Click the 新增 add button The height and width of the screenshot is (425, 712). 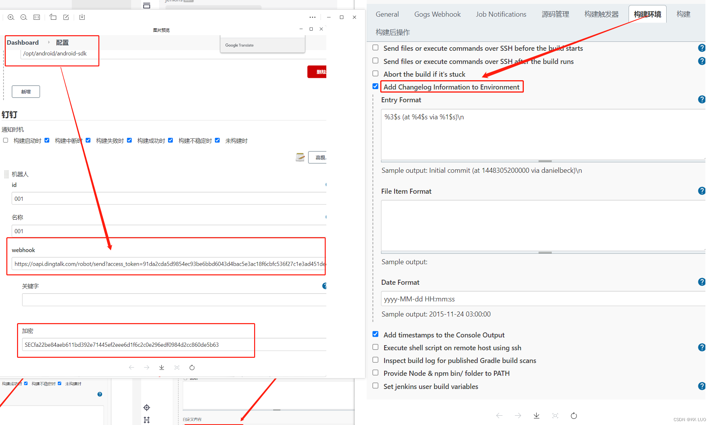pyautogui.click(x=26, y=92)
